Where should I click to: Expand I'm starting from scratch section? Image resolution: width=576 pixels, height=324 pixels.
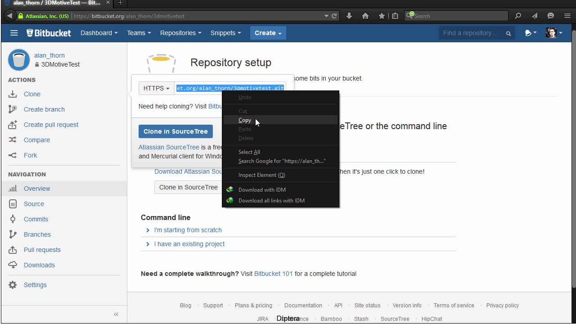(x=188, y=230)
